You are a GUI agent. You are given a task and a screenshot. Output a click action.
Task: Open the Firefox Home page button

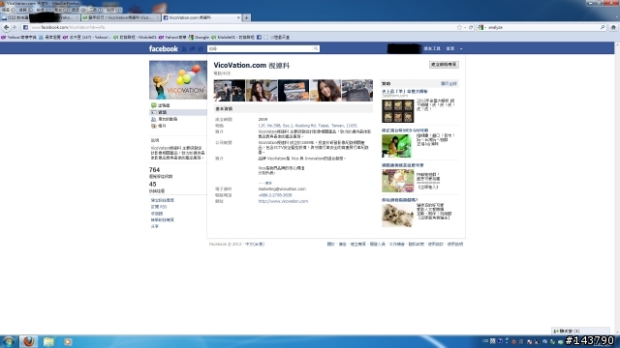point(613,27)
